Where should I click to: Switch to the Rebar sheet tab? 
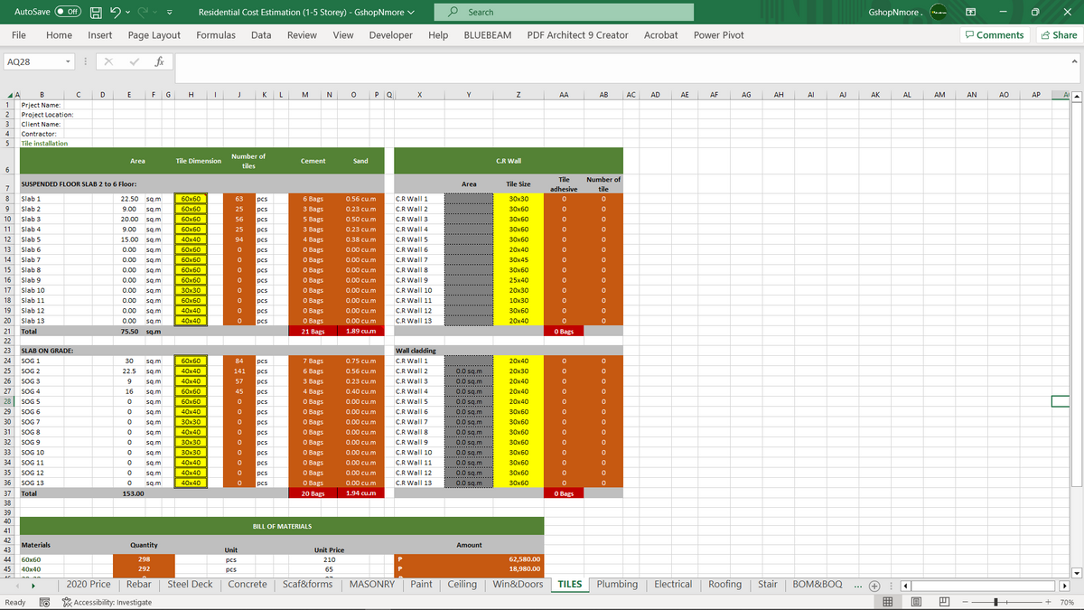click(x=138, y=585)
